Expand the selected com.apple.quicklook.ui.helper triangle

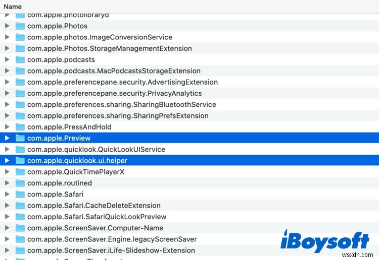point(7,160)
